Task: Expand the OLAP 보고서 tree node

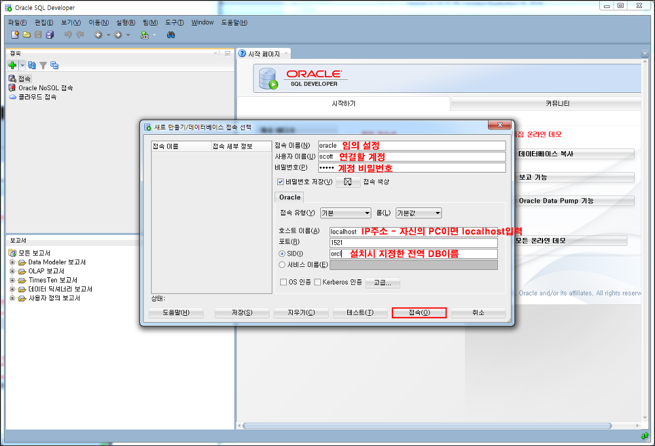Action: [12, 271]
